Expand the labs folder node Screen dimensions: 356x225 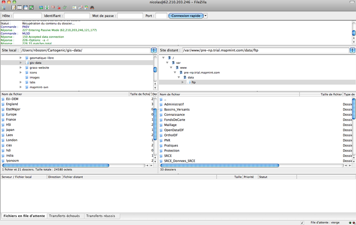20,82
